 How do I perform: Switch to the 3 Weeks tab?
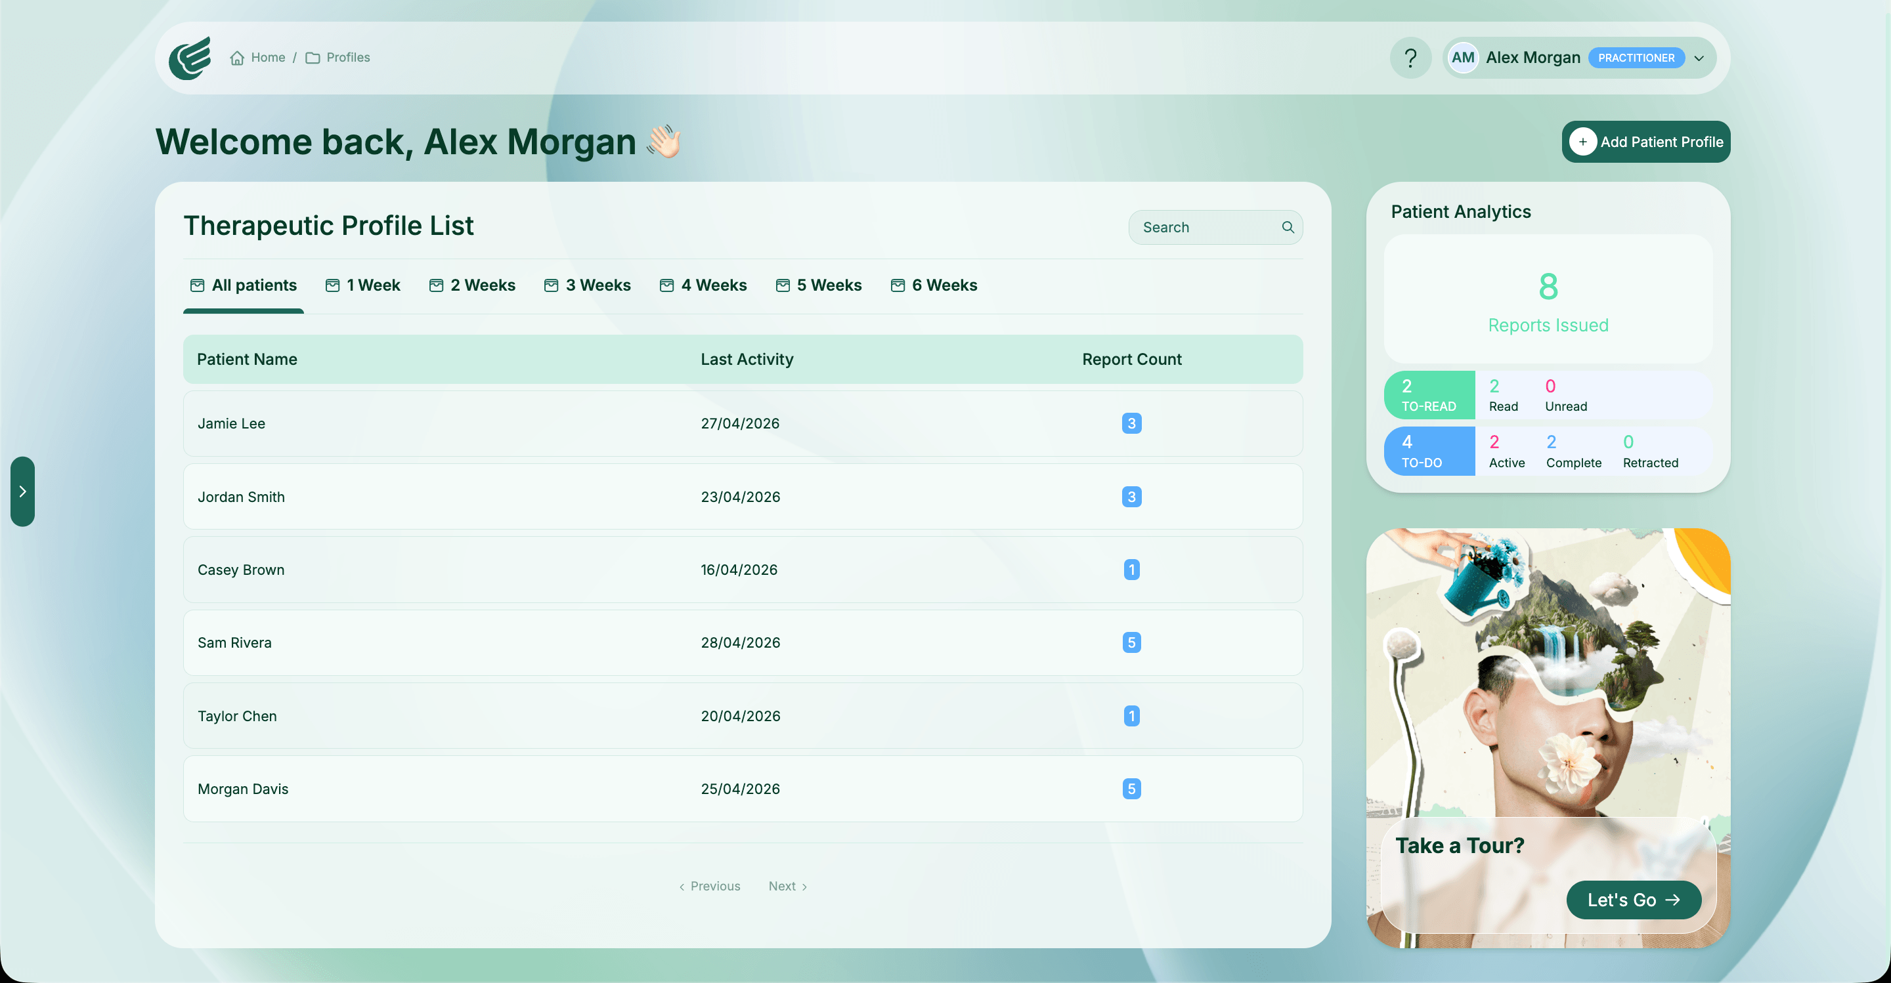(587, 285)
